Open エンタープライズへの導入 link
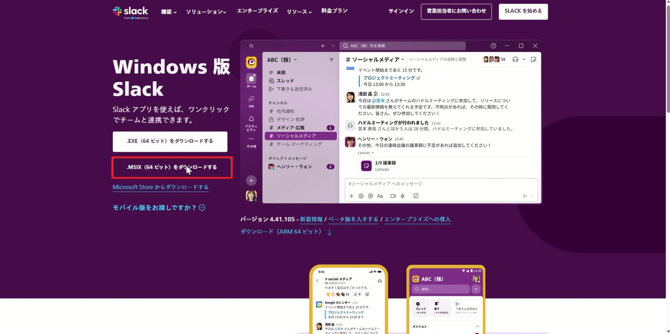The height and width of the screenshot is (334, 670). click(x=417, y=219)
